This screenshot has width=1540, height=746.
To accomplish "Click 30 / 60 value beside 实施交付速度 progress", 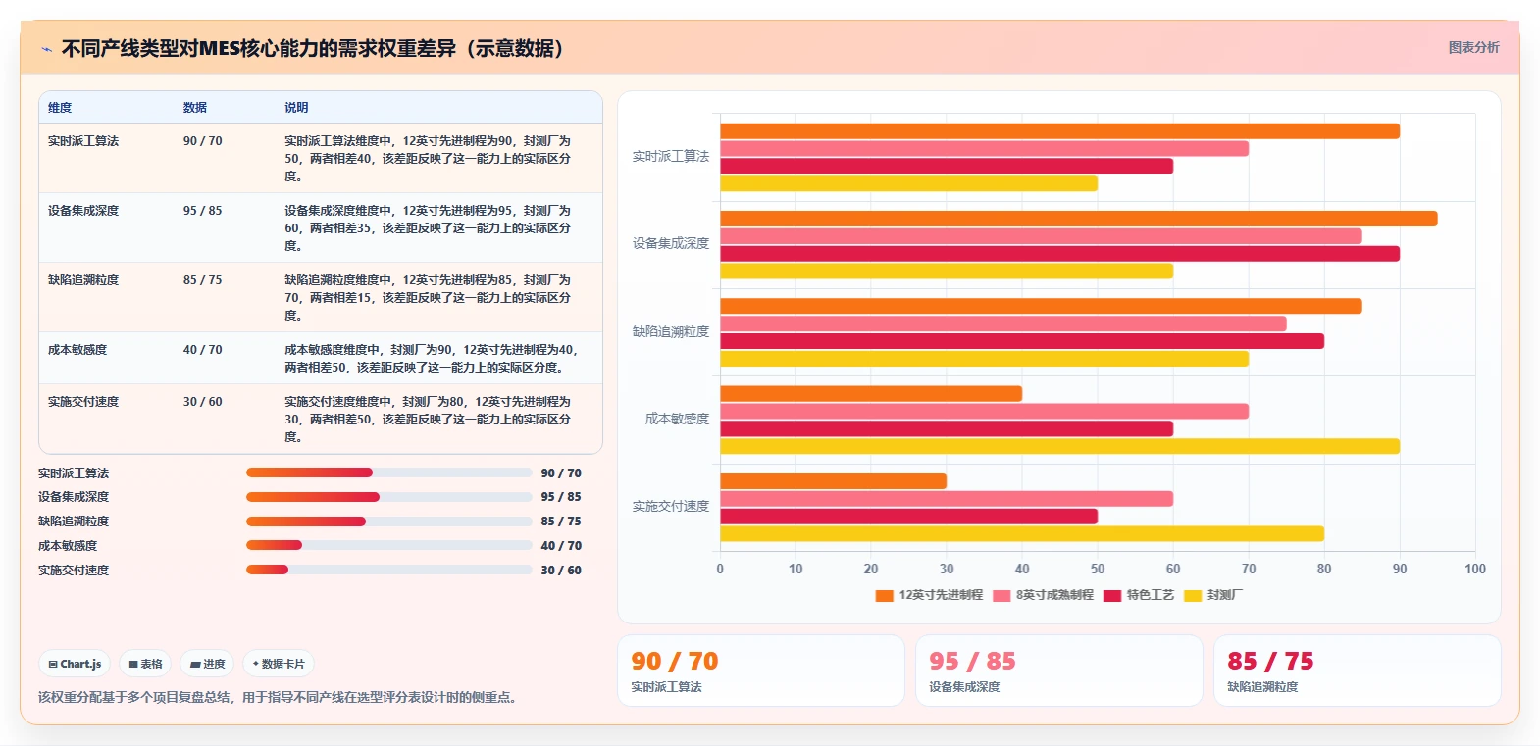I will (561, 571).
